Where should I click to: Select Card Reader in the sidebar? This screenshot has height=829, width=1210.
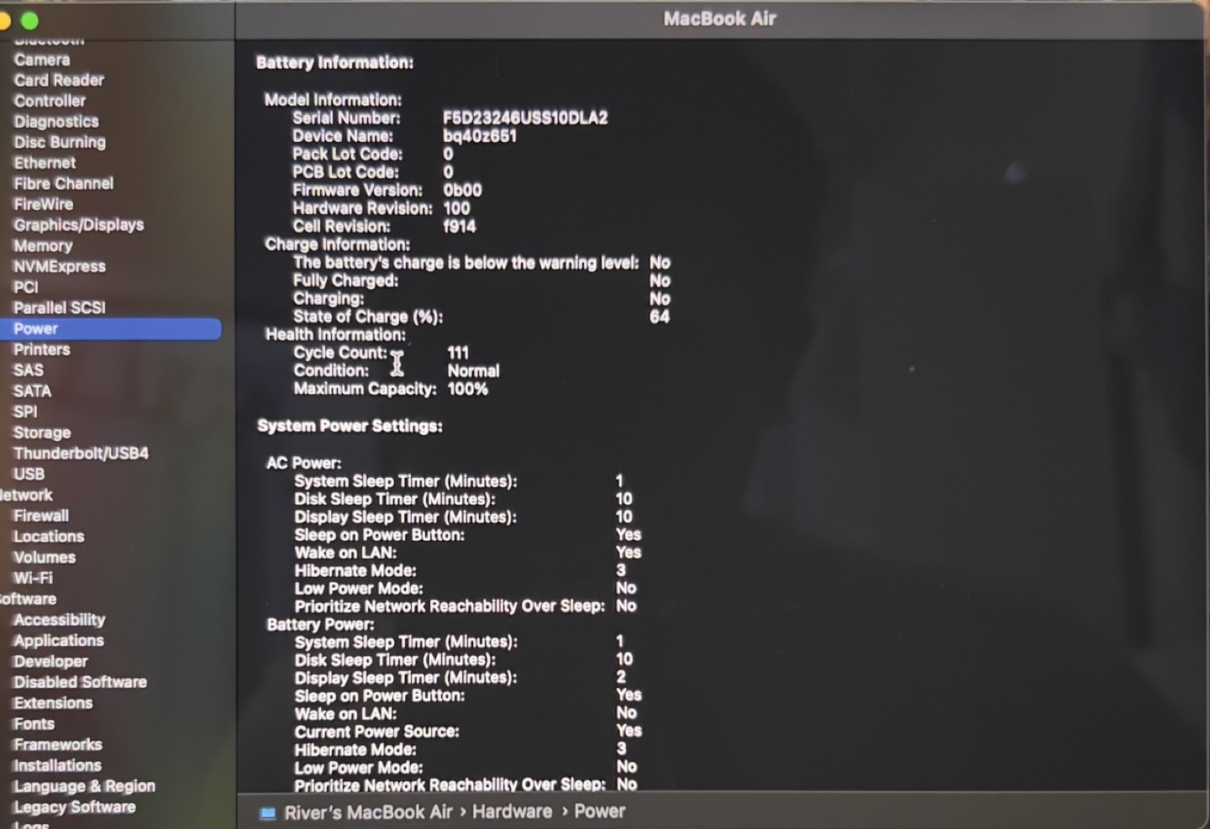[59, 81]
